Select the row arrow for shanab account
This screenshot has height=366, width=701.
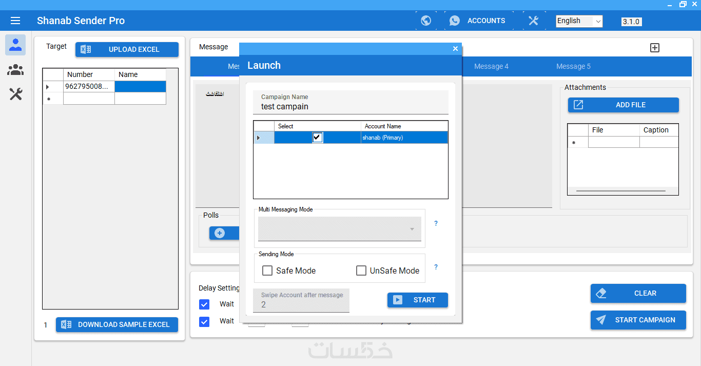(264, 138)
